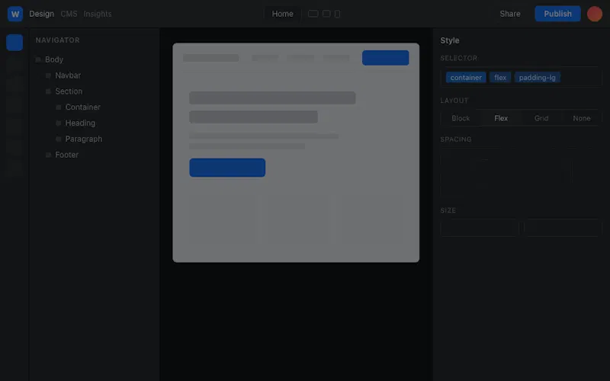This screenshot has height=381, width=610.
Task: Click the first Size input field
Action: pos(480,228)
